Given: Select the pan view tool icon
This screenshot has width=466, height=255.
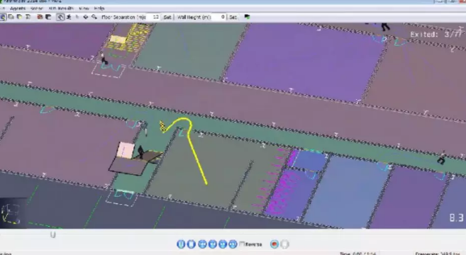Looking at the screenshot, I should 86,17.
